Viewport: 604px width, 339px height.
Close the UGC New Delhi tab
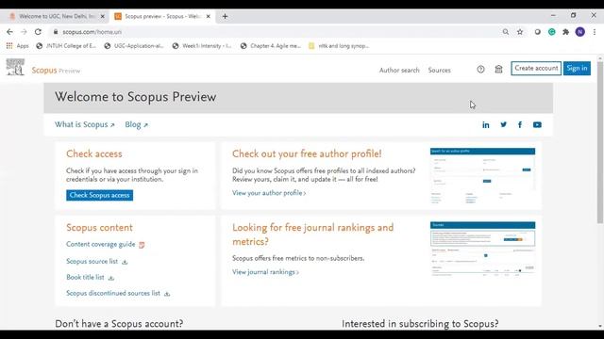102,17
